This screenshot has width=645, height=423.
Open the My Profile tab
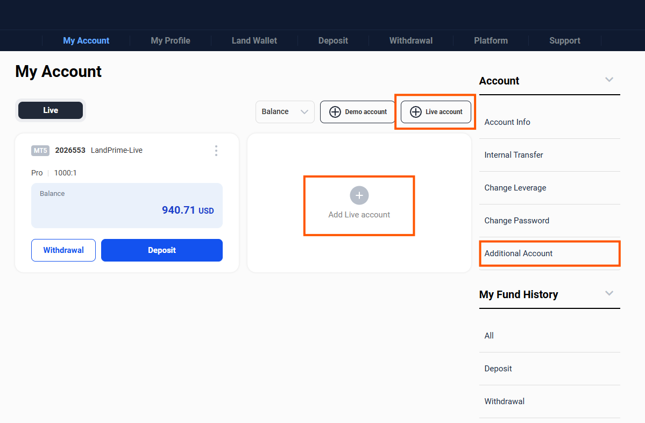[171, 41]
